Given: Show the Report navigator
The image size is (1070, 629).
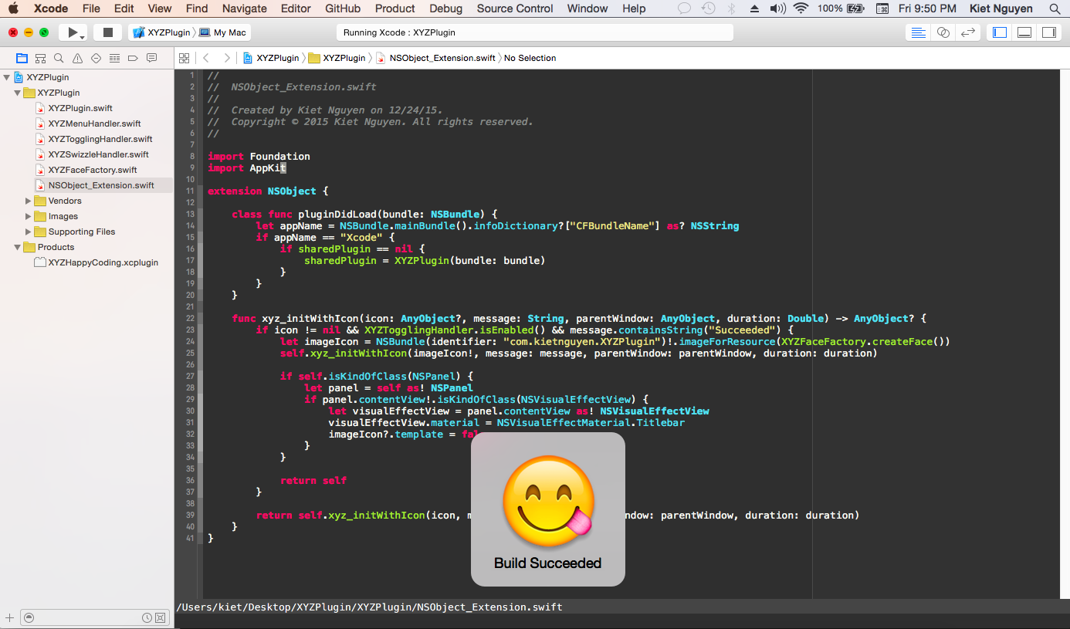Looking at the screenshot, I should click(151, 58).
